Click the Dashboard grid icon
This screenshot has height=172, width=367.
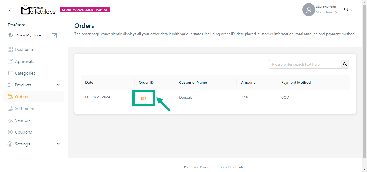pos(10,49)
